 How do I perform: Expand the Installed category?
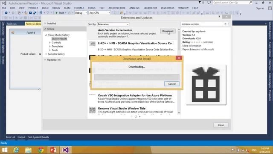point(45,23)
